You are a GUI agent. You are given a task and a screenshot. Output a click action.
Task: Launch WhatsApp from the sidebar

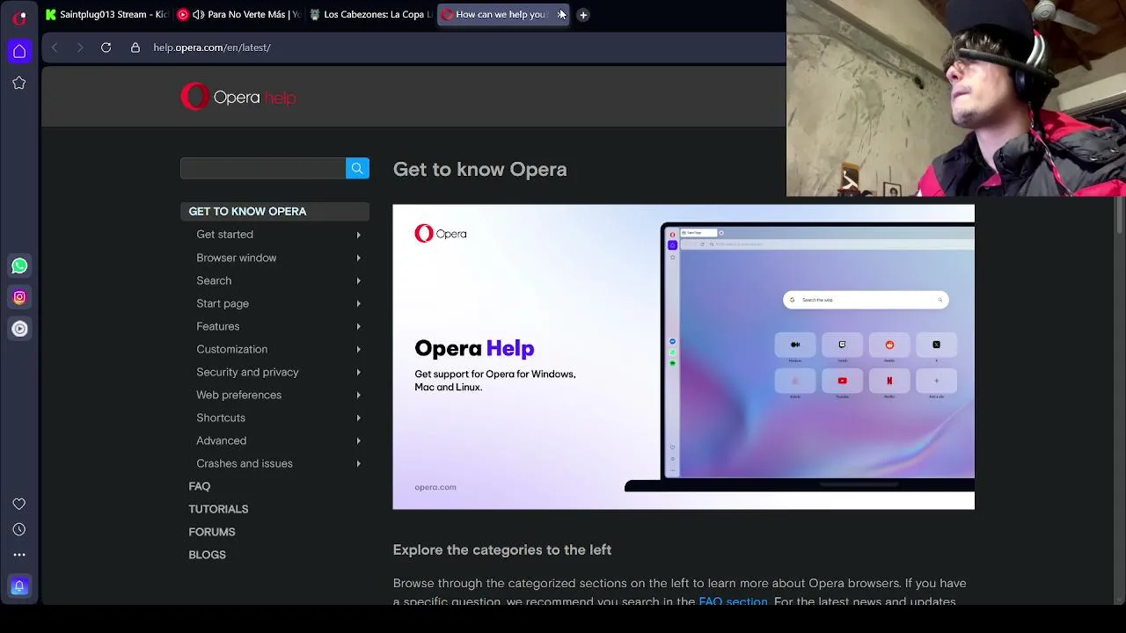point(19,266)
